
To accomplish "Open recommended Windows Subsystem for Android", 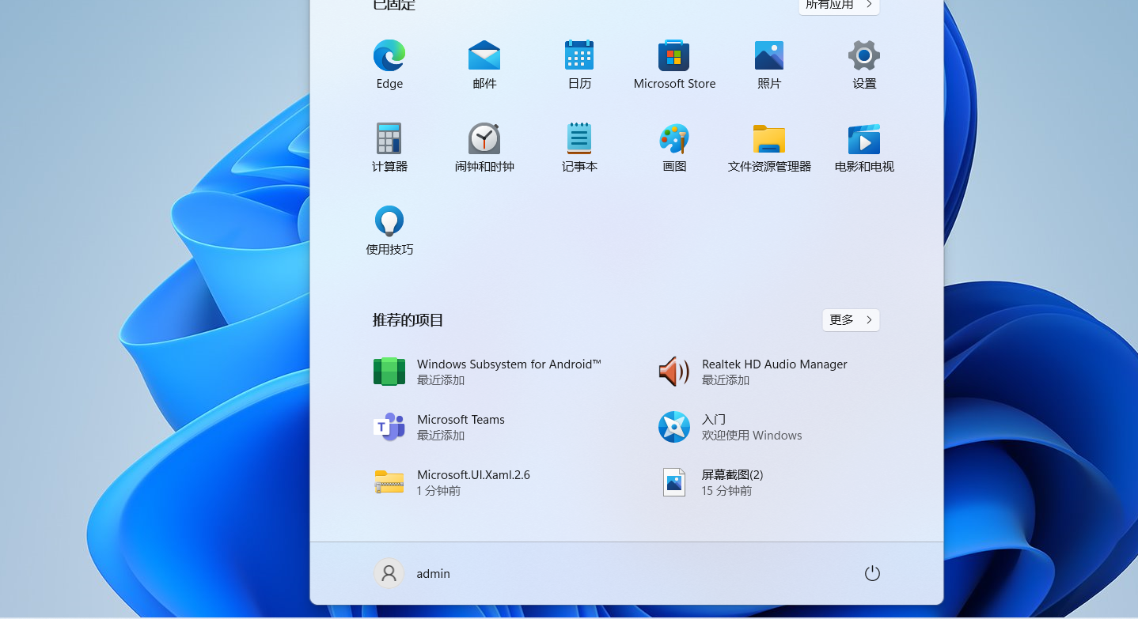I will (487, 372).
